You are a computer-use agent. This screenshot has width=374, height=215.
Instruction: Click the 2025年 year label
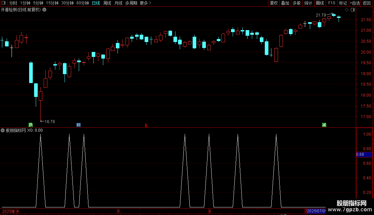point(8,211)
